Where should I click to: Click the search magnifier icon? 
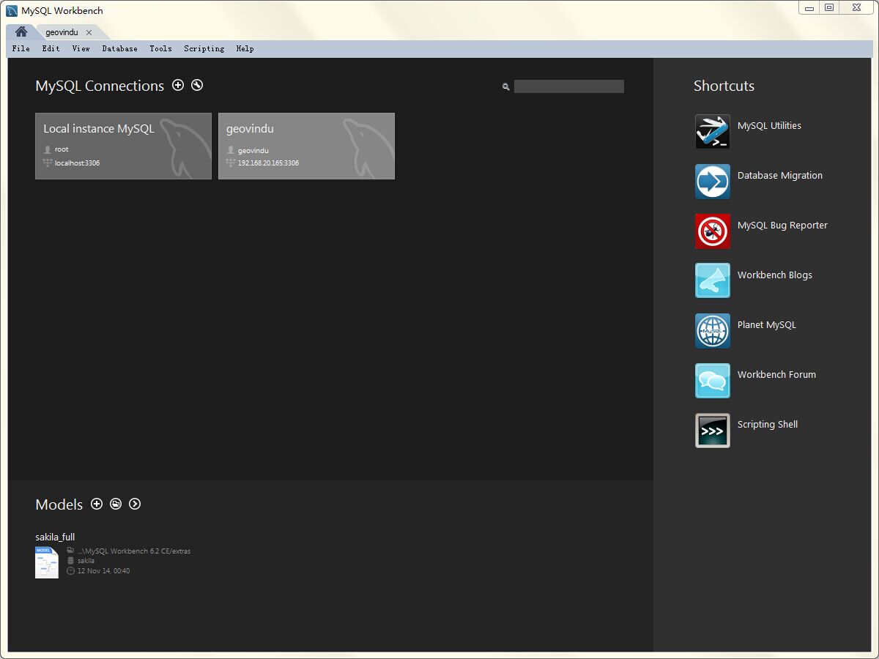505,87
